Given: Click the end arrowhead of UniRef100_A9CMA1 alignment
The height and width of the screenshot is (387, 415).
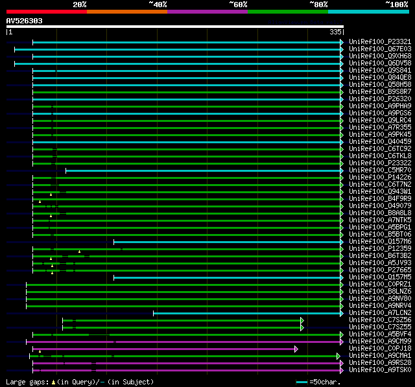Looking at the screenshot, I should [338, 357].
